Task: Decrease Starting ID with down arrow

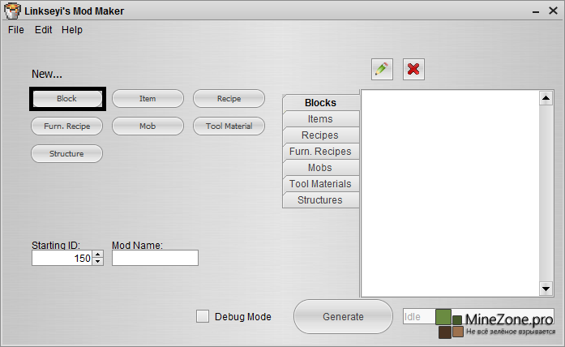Action: coord(98,262)
